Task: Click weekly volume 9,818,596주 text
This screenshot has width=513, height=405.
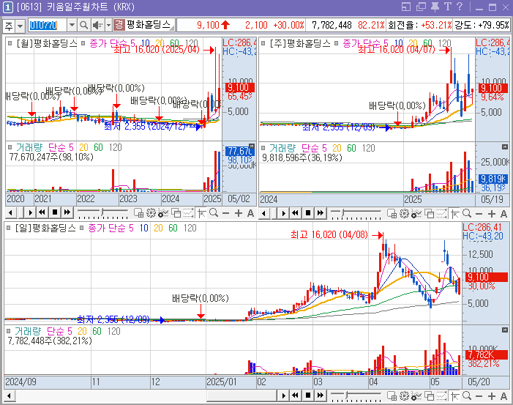Action: point(302,157)
